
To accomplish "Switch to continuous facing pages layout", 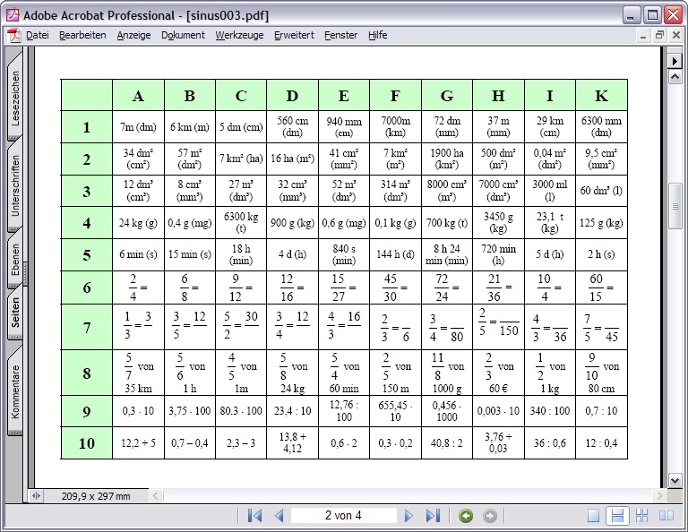I will click(x=642, y=516).
